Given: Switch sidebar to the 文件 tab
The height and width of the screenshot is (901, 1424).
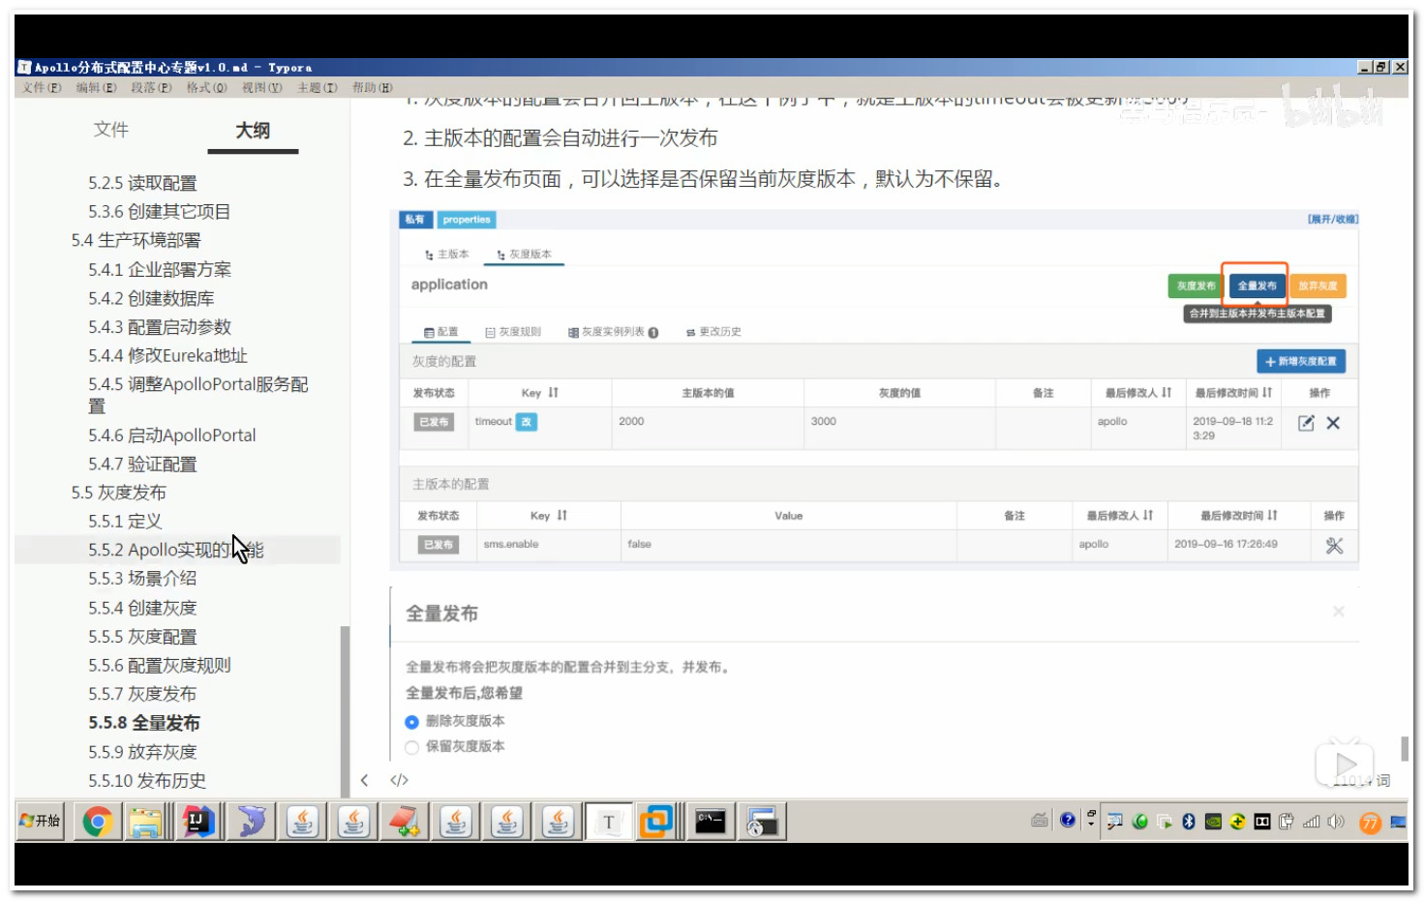Looking at the screenshot, I should (x=110, y=130).
